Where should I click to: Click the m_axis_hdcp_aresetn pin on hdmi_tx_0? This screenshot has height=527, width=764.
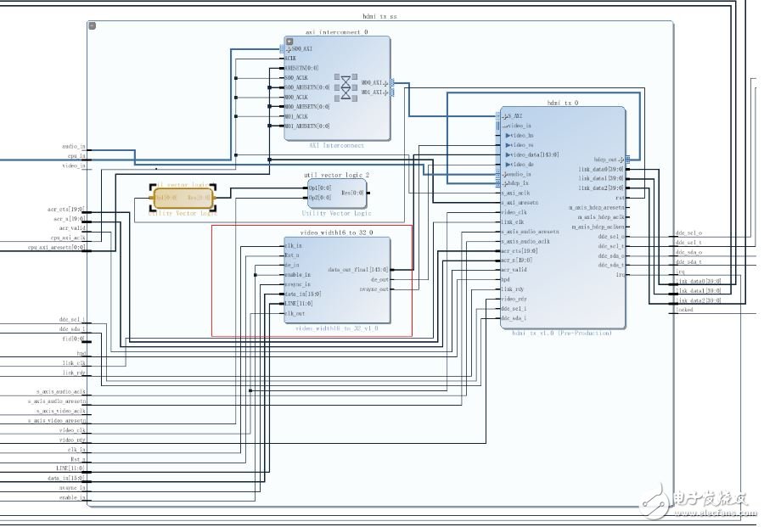(x=597, y=207)
